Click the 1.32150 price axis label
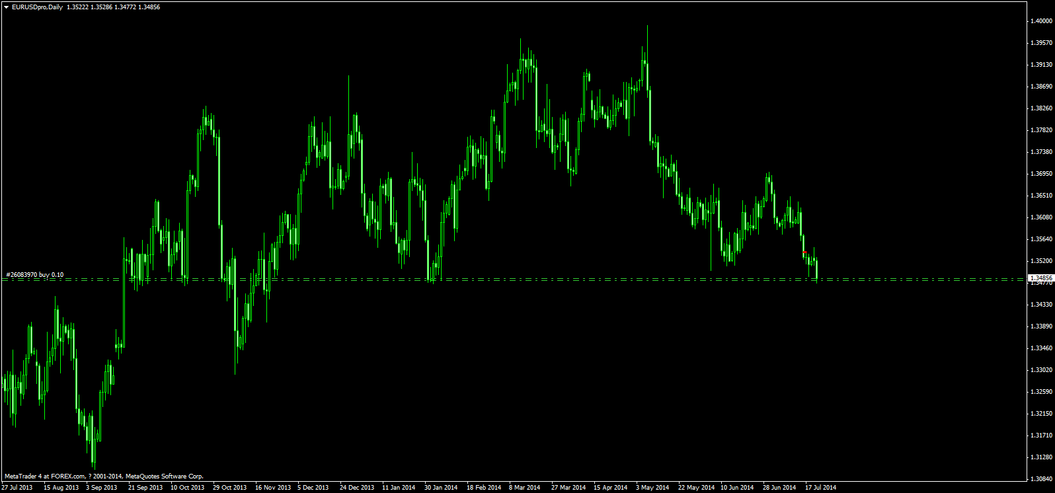Screen dimensions: 1055x493 [x=1041, y=414]
